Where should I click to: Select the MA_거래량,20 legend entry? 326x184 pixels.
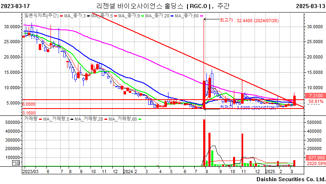pyautogui.click(x=89, y=119)
